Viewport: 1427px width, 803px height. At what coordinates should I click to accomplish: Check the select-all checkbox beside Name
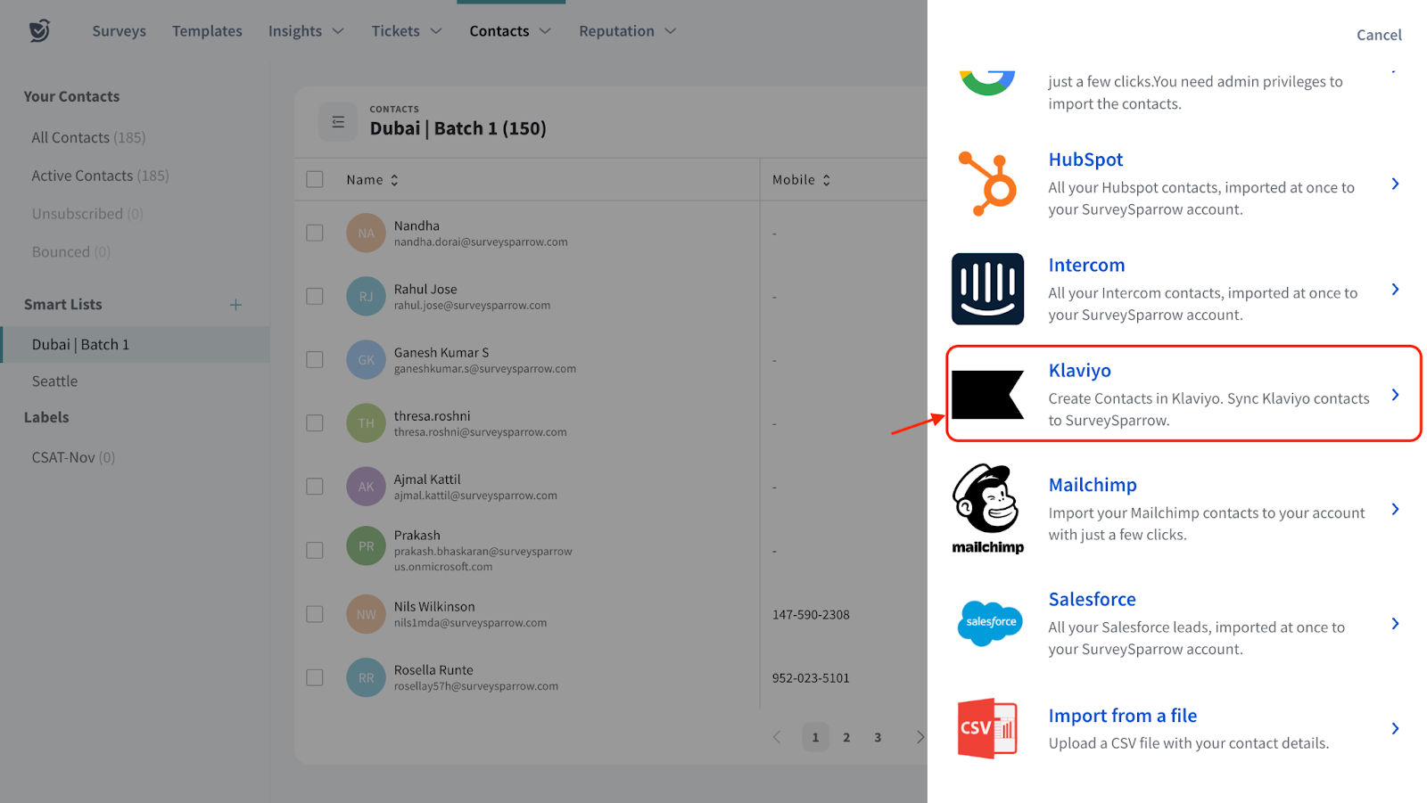click(315, 179)
